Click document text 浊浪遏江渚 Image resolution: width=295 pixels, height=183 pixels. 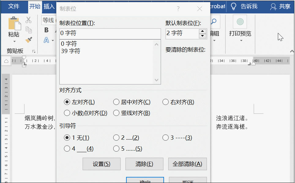click(230, 118)
